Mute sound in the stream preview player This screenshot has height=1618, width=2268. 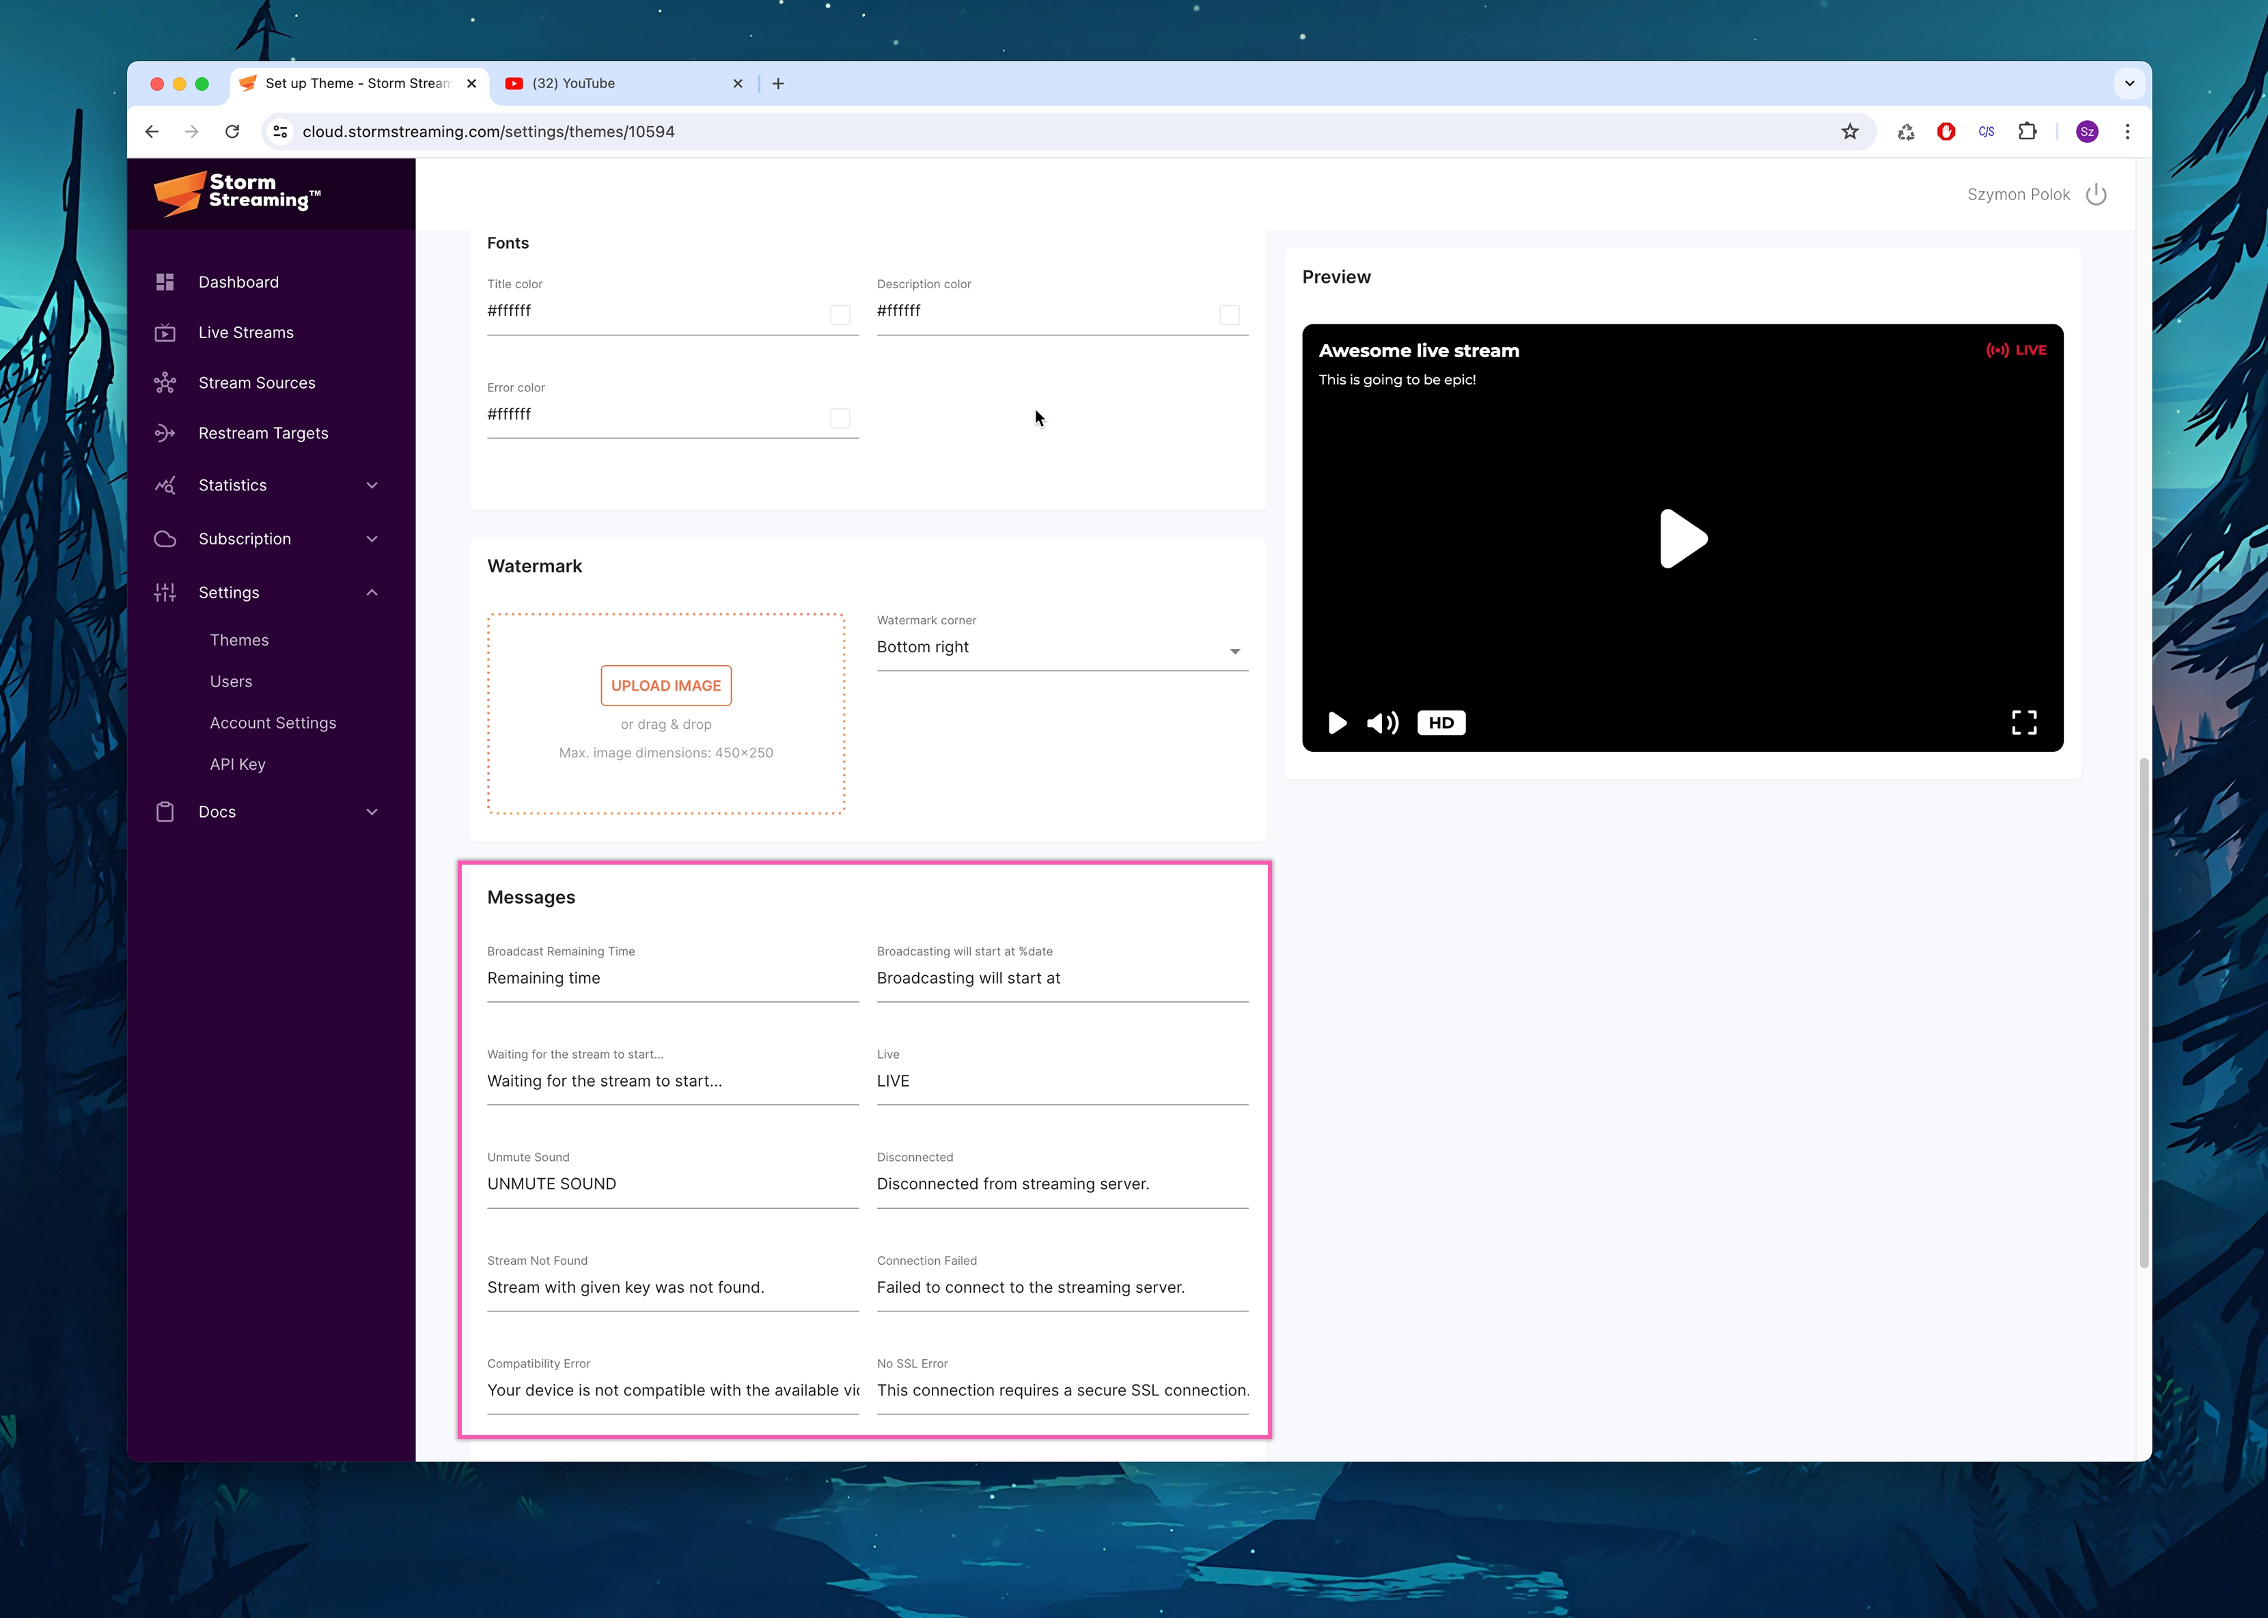click(1383, 723)
